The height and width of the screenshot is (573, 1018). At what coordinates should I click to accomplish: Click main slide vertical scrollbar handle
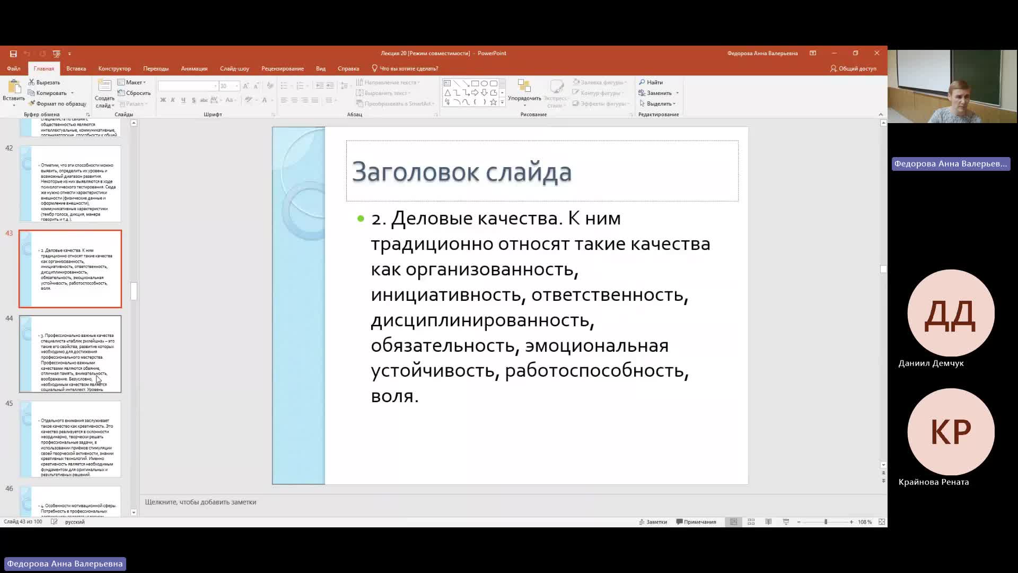coord(883,270)
